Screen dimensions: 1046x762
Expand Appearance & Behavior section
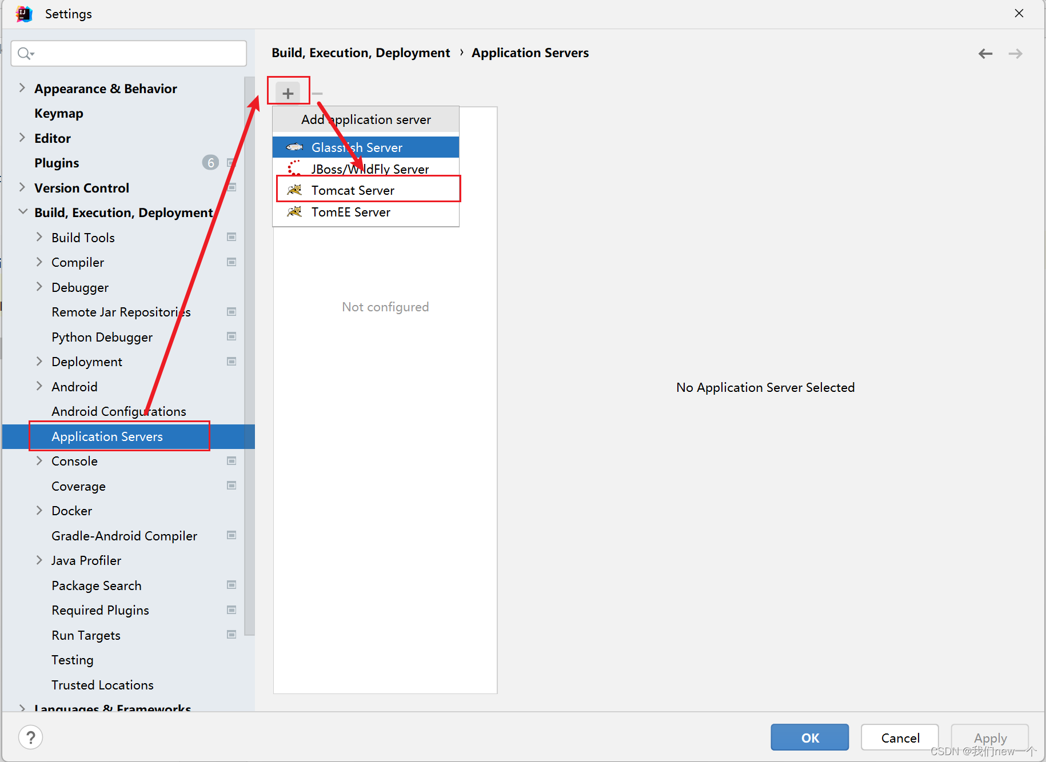(x=22, y=88)
